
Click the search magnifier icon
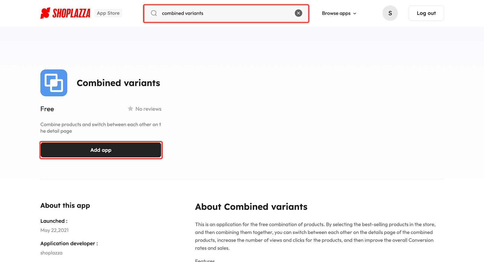tap(154, 13)
